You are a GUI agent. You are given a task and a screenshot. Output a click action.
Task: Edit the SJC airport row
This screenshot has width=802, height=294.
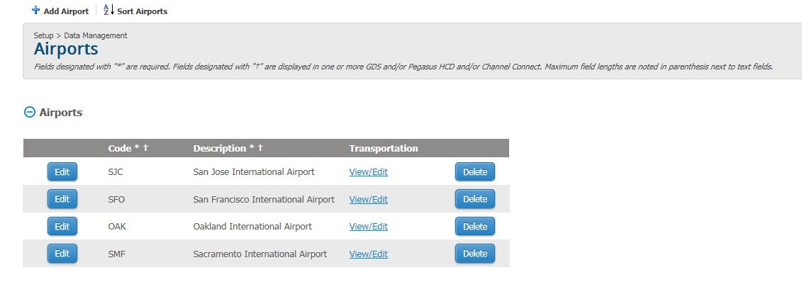click(x=62, y=172)
